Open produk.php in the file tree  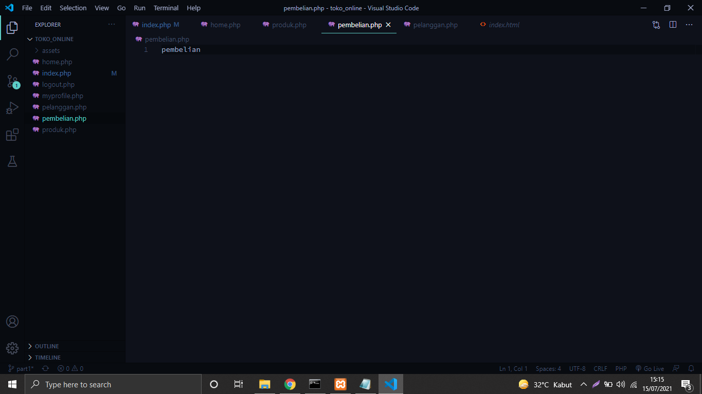coord(75,129)
